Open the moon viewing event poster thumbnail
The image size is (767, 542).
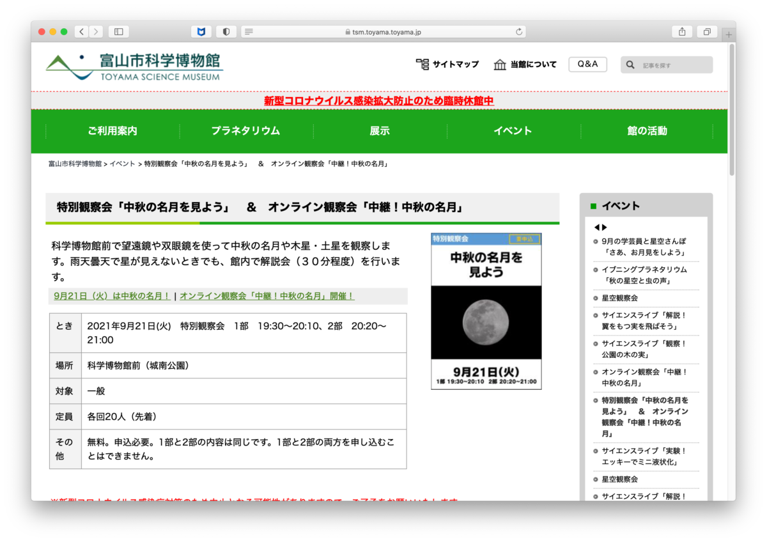[x=486, y=311]
